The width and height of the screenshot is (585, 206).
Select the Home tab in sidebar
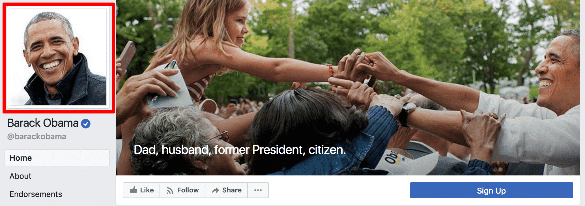tap(57, 158)
